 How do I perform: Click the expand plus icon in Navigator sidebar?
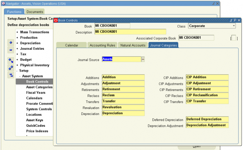coord(11,42)
